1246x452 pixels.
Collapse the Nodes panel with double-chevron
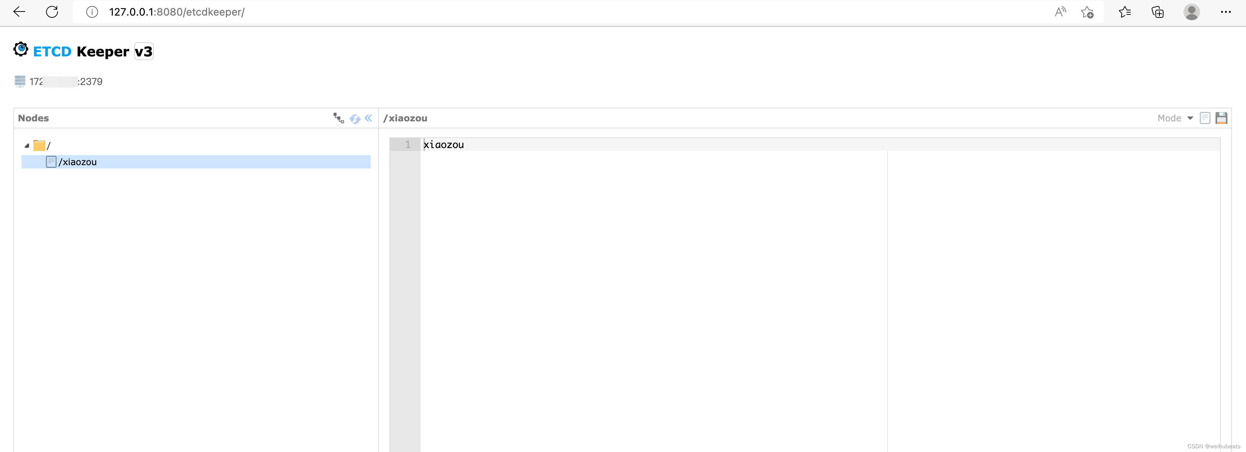tap(369, 118)
